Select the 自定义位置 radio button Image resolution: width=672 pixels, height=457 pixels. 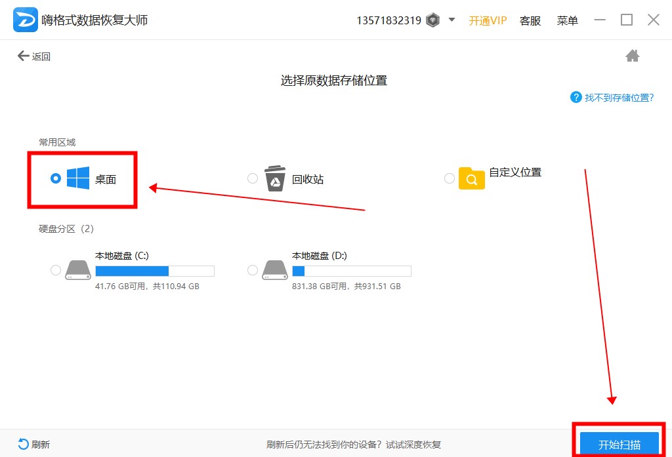click(x=450, y=178)
